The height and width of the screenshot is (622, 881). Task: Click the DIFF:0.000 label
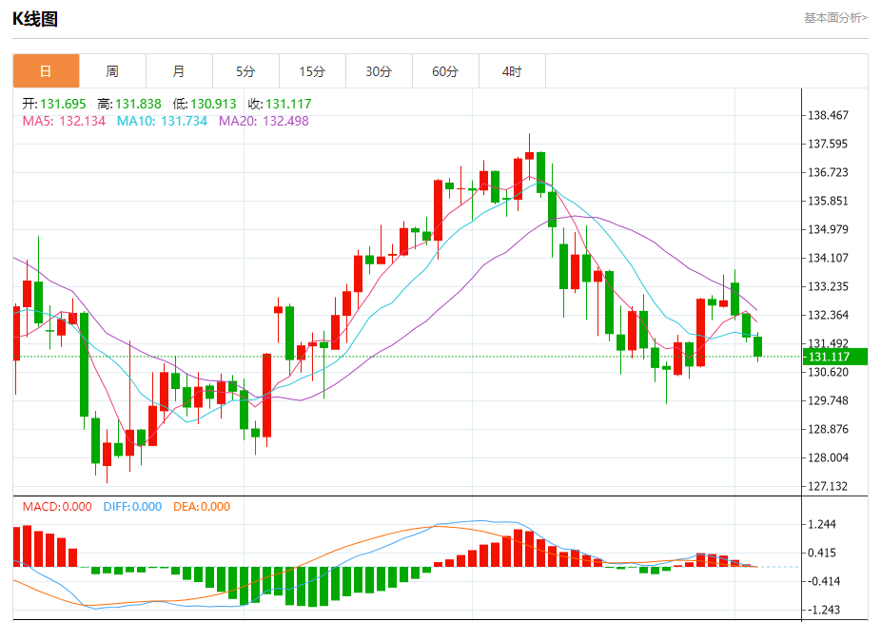(132, 507)
